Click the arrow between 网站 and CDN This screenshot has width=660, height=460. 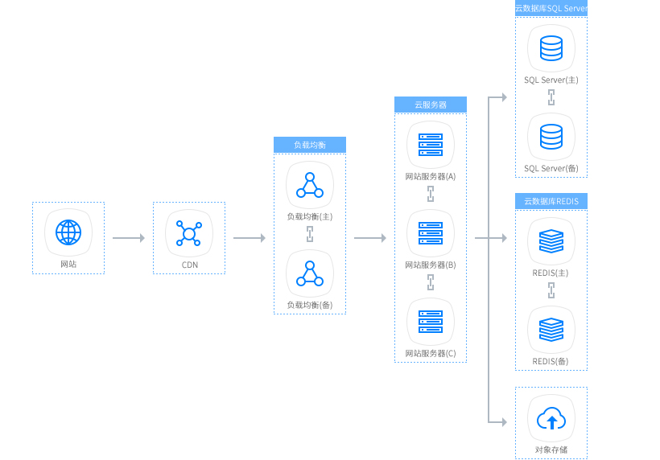point(129,238)
